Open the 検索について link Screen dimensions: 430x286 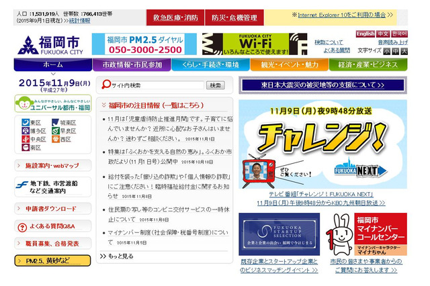pyautogui.click(x=329, y=42)
